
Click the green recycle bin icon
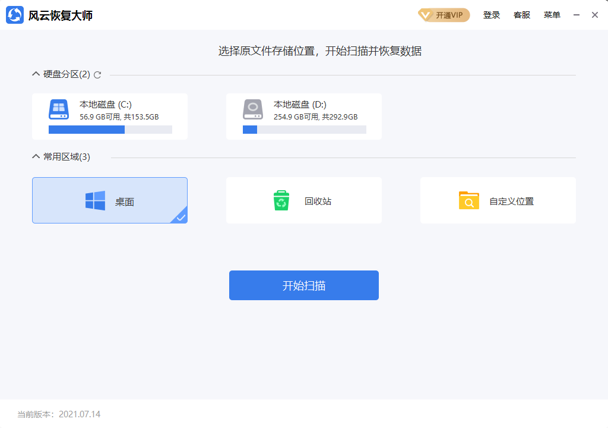pos(281,200)
